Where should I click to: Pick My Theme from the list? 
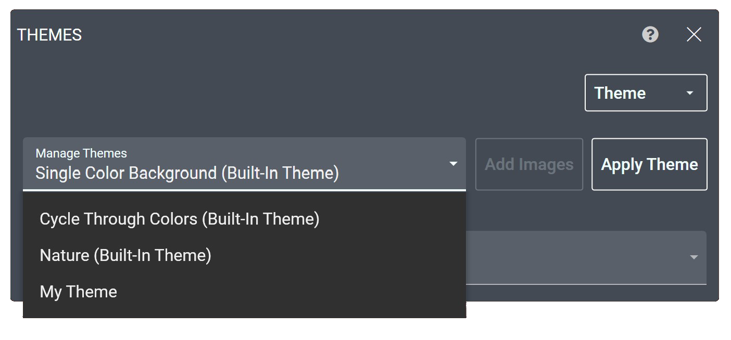pos(78,292)
